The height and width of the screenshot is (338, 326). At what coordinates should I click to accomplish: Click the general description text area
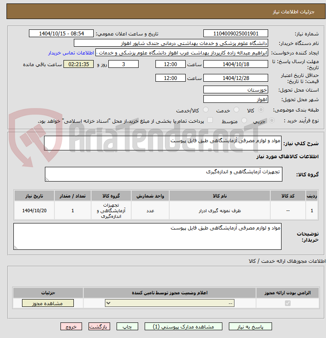coord(163,143)
